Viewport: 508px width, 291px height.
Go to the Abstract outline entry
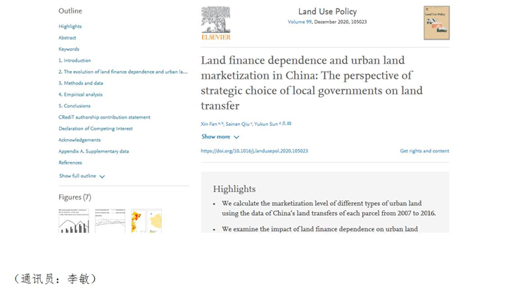tap(68, 38)
